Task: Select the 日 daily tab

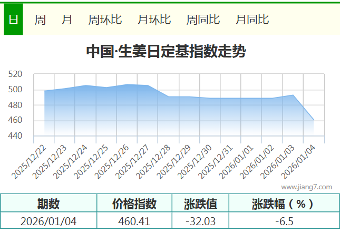Action: pyautogui.click(x=13, y=20)
